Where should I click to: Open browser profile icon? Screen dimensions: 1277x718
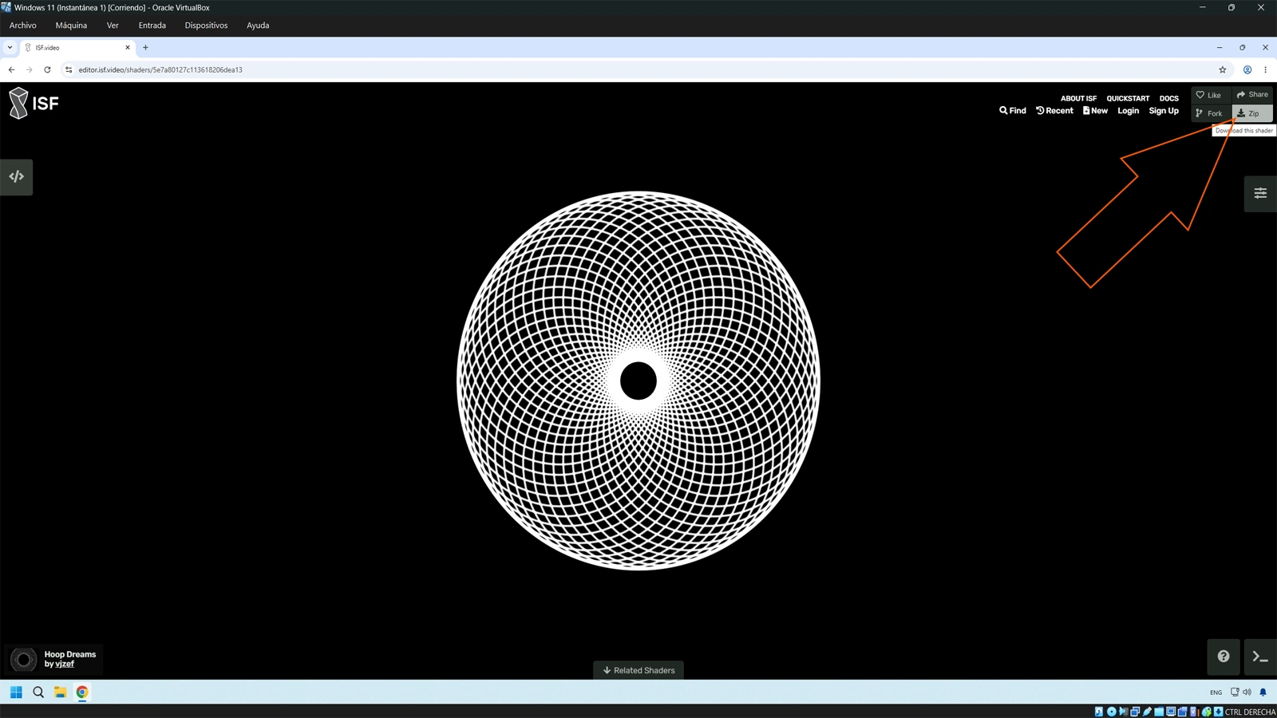1247,69
